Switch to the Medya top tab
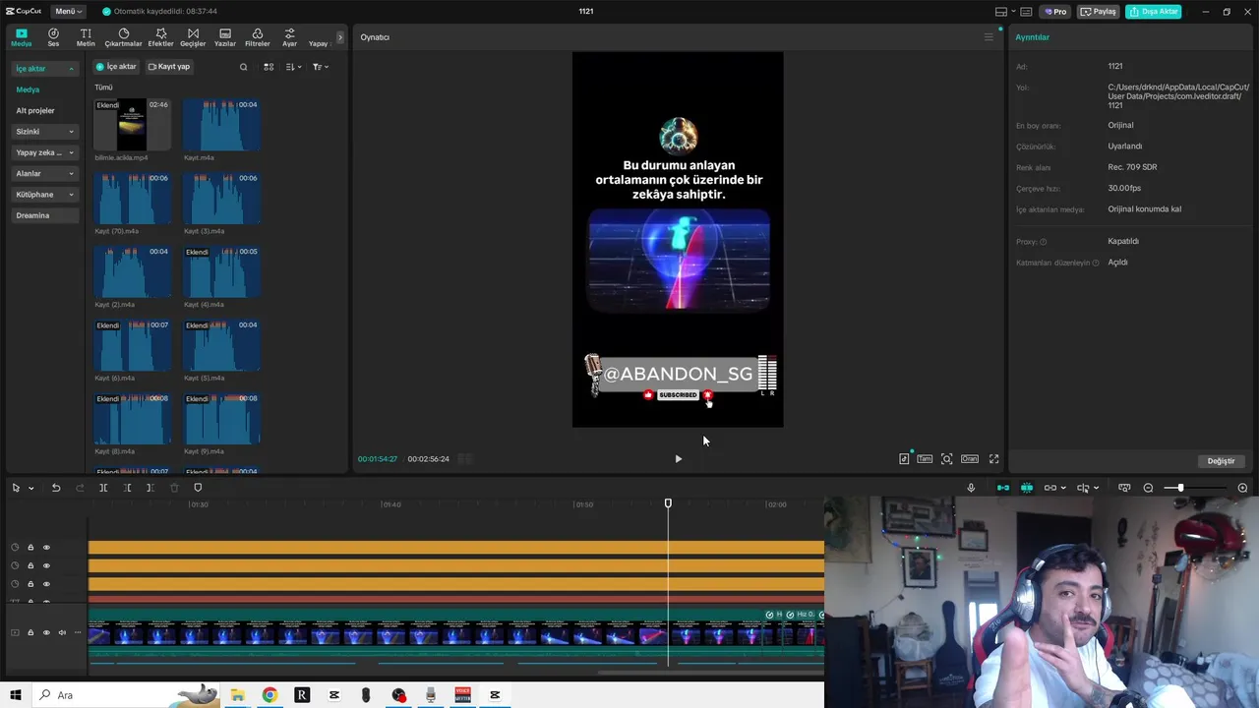Viewport: 1259px width, 708px height. (22, 37)
